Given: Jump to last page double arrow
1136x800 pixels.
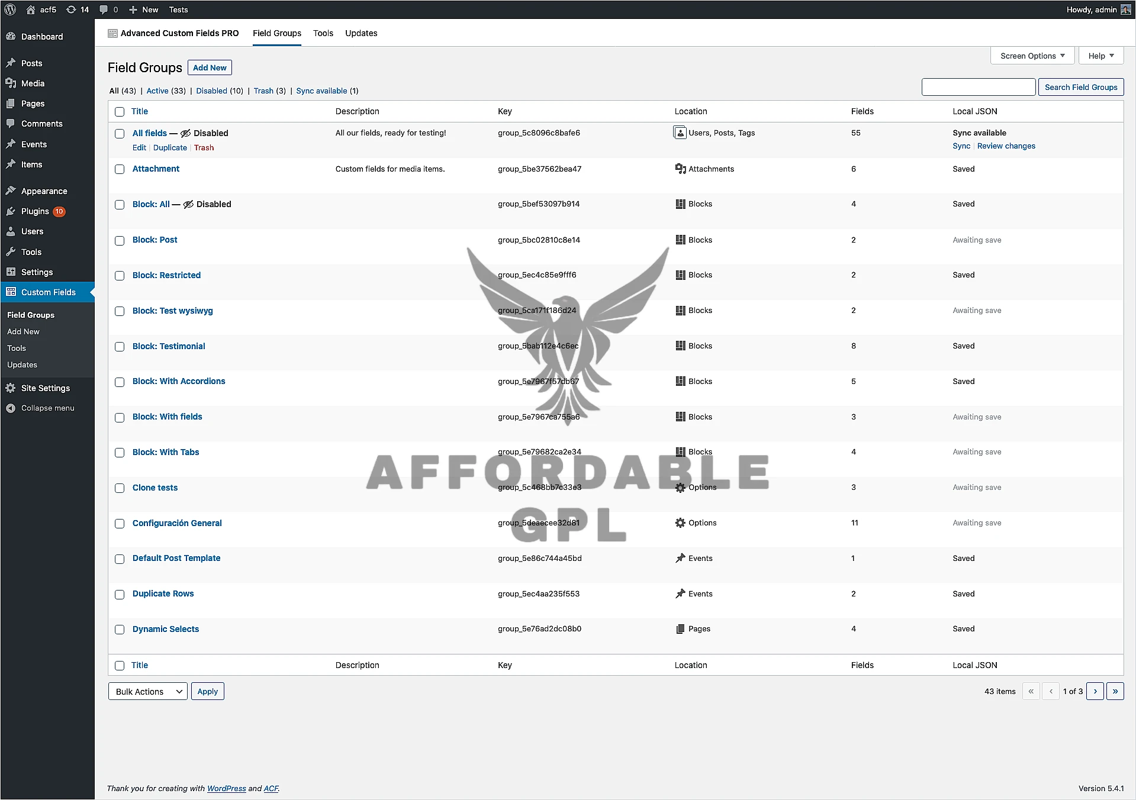Looking at the screenshot, I should pyautogui.click(x=1115, y=691).
